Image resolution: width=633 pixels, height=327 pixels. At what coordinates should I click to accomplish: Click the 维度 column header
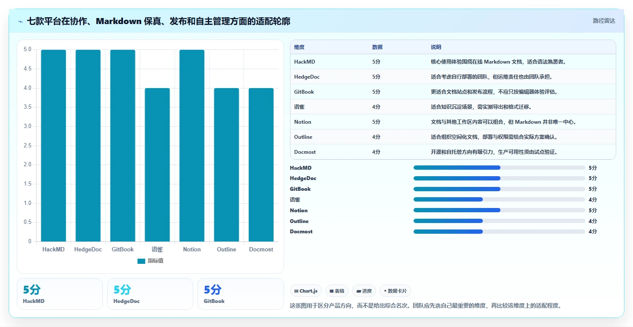(x=300, y=47)
